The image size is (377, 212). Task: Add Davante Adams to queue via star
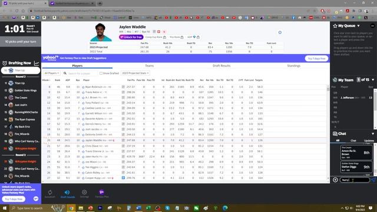[83, 119]
